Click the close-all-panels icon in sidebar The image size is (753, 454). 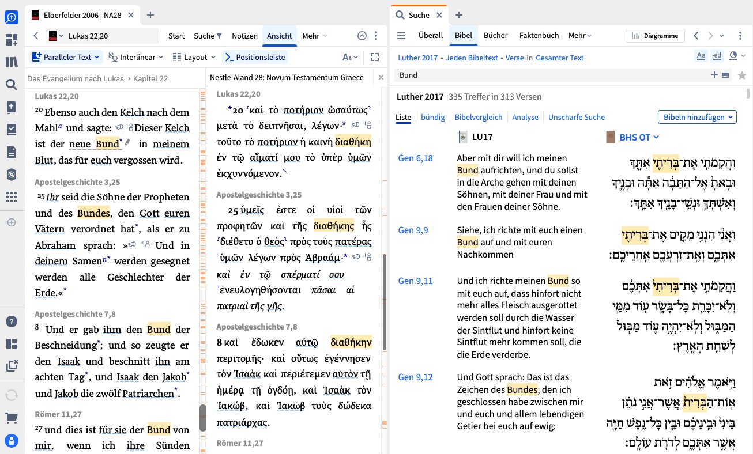coord(12,366)
